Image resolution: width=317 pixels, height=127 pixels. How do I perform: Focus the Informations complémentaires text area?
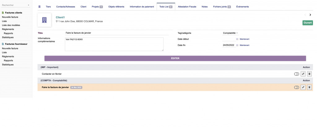(x=114, y=44)
